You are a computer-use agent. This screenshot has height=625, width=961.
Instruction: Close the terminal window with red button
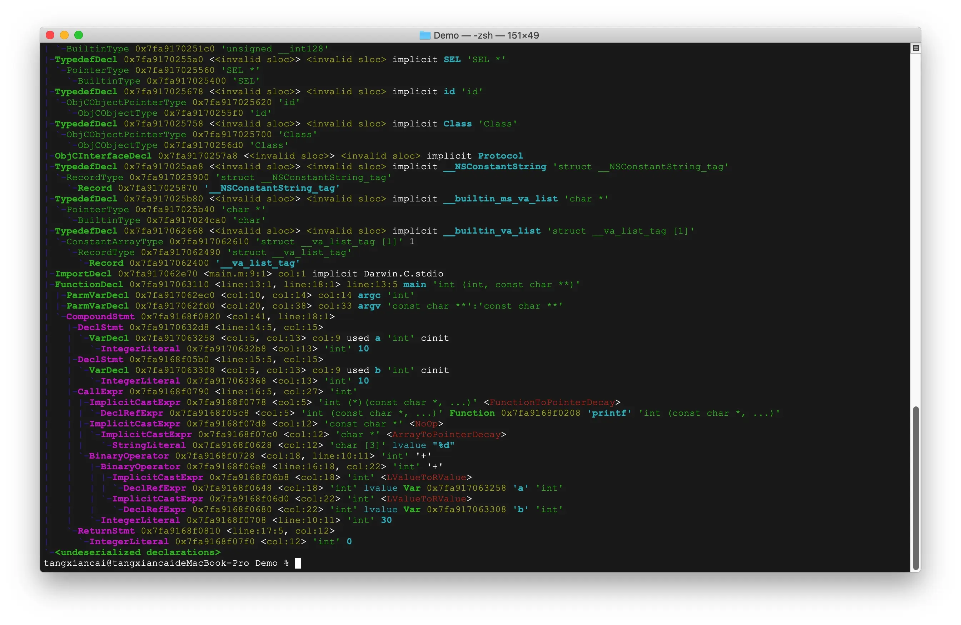(50, 35)
